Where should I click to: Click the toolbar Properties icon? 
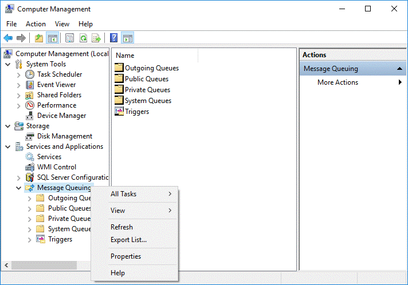(x=69, y=38)
